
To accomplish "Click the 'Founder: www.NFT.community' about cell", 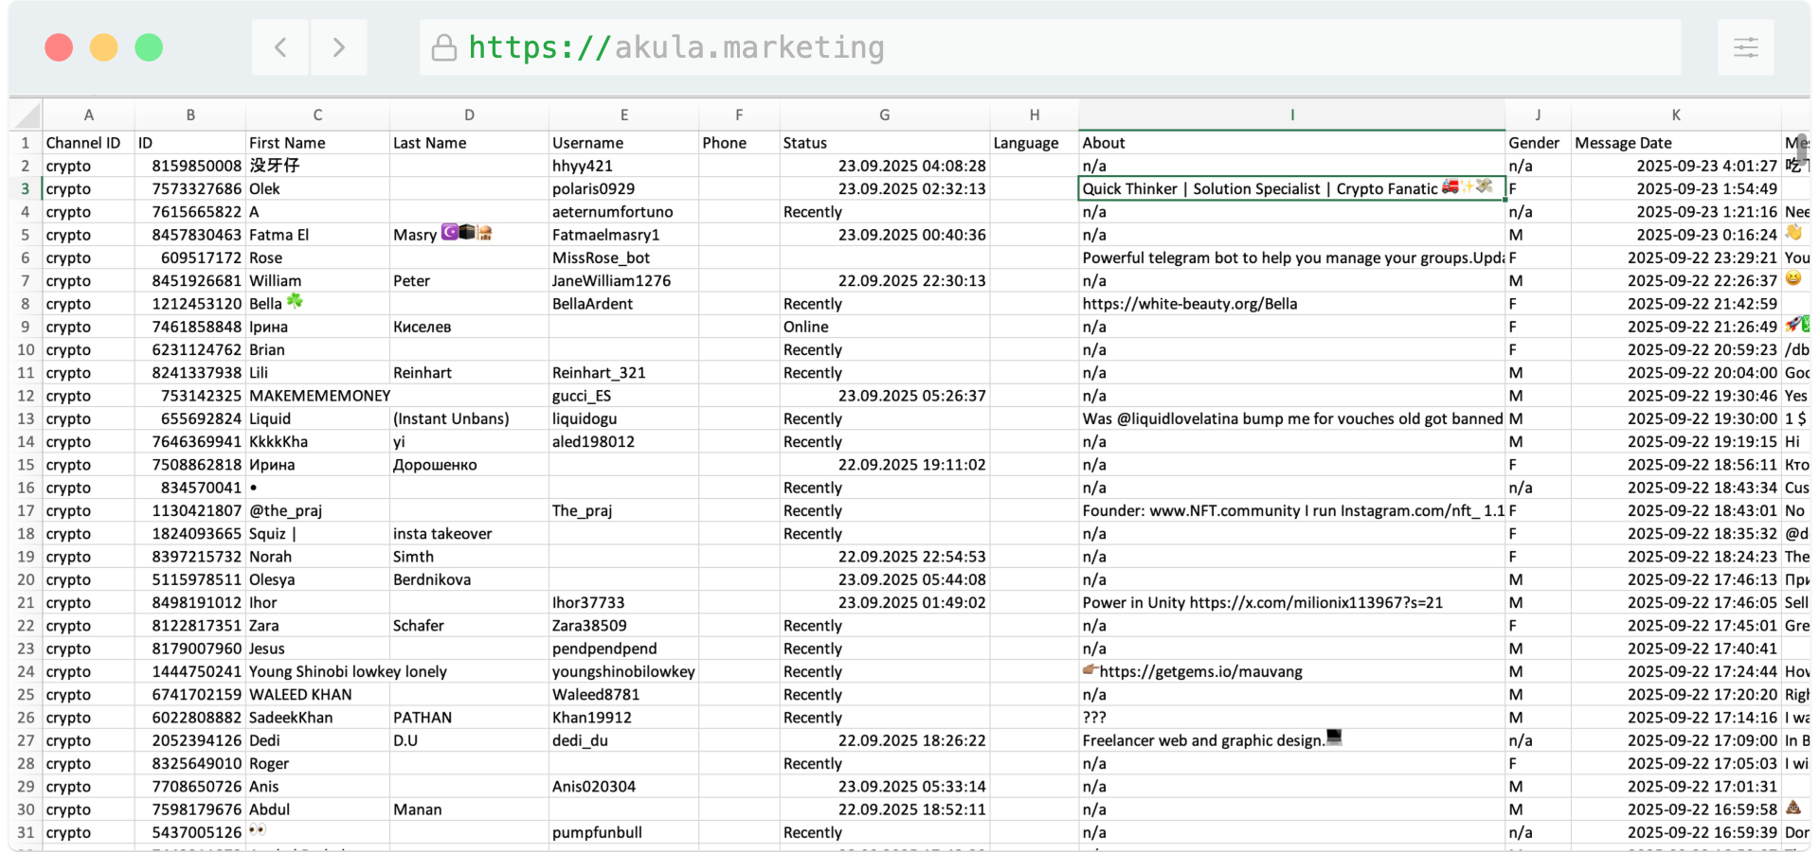I will click(1291, 510).
